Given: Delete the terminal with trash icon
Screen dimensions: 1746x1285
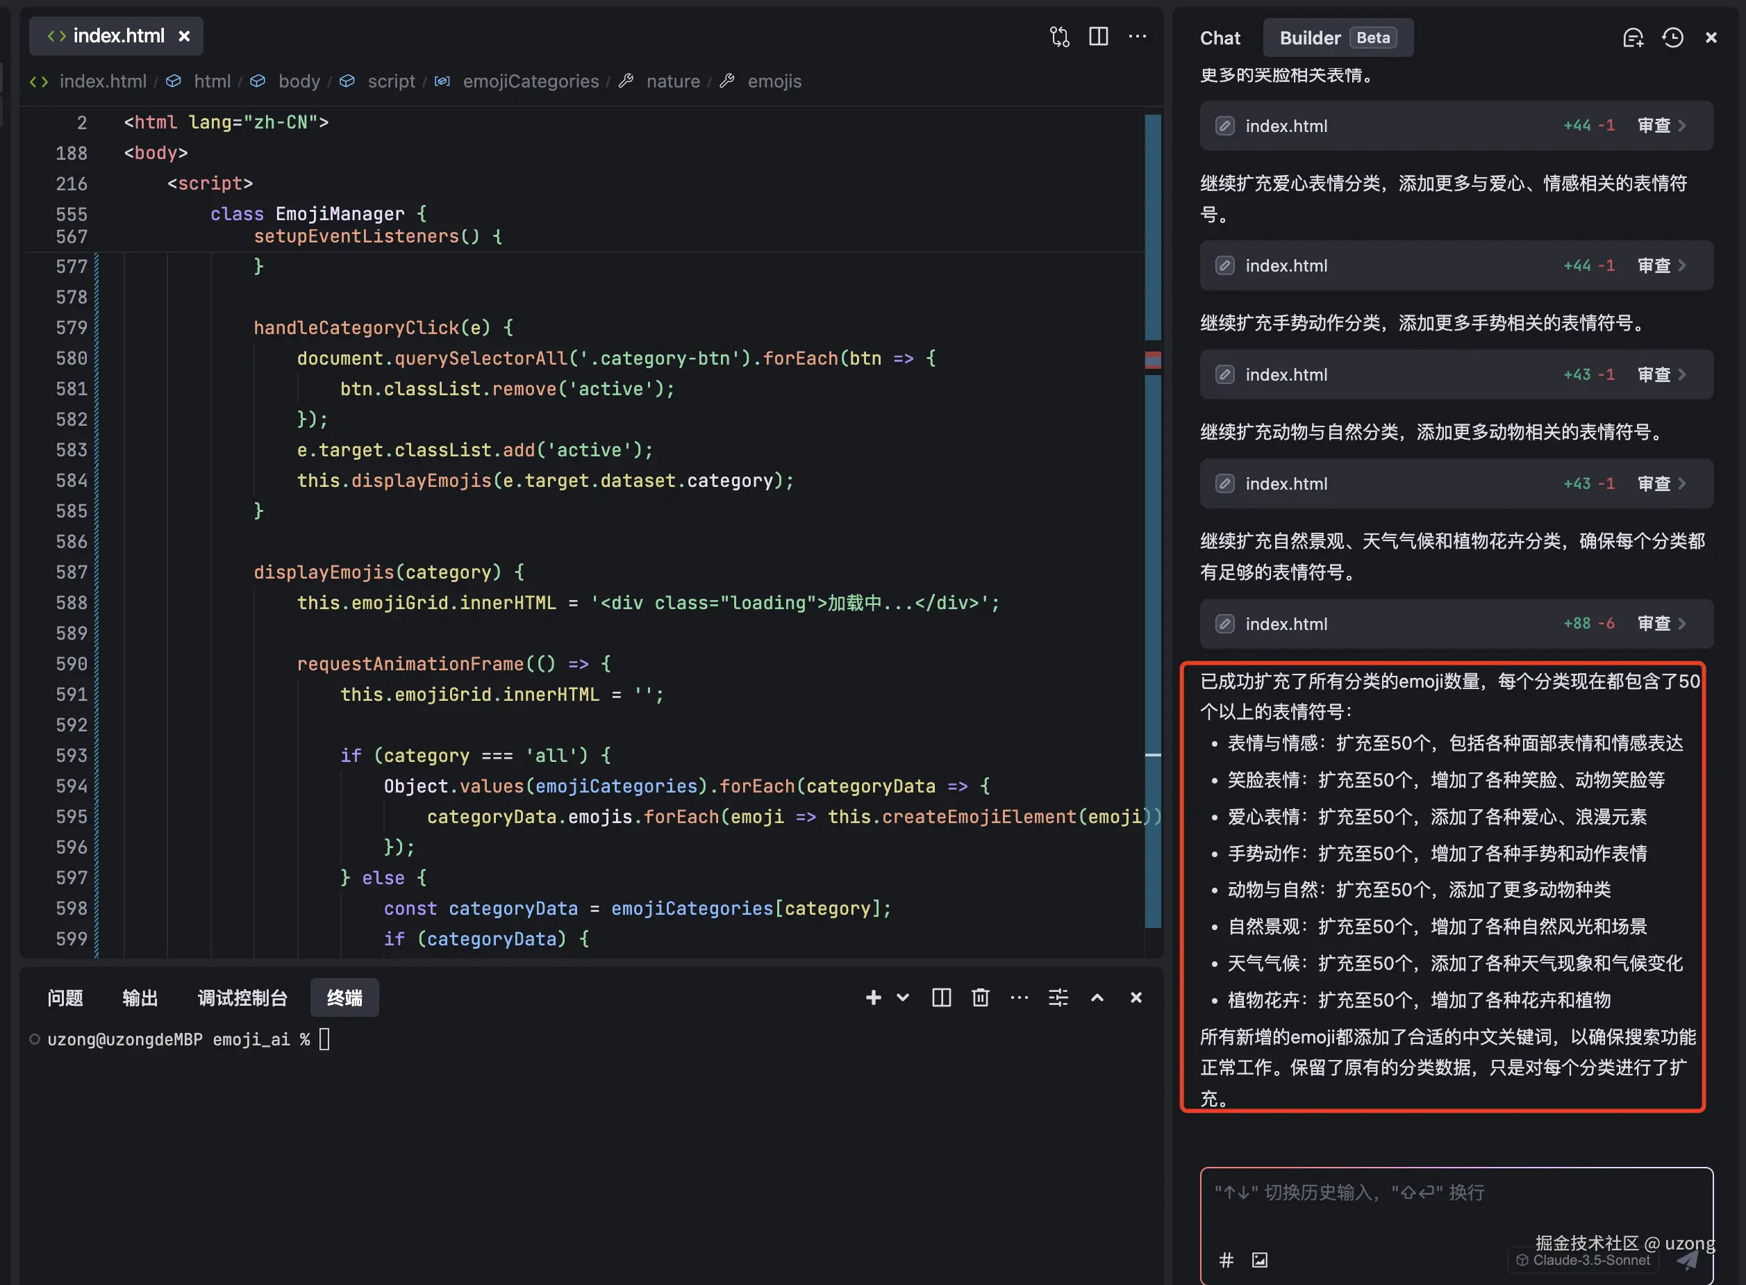Looking at the screenshot, I should point(980,997).
